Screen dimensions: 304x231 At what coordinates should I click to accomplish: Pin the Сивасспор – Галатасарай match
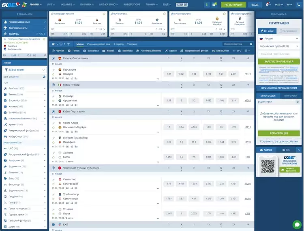click(54, 179)
